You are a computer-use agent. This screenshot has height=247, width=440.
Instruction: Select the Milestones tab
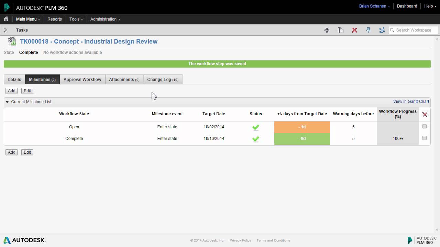[42, 79]
